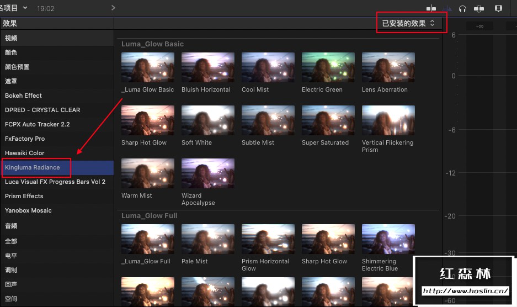Select the _Luma_Glow Full effect thumbnail
This screenshot has width=517, height=307.
coord(148,239)
